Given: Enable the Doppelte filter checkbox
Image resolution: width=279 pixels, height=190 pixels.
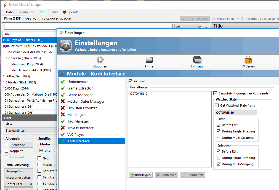Looking at the screenshot, I should point(7,151).
